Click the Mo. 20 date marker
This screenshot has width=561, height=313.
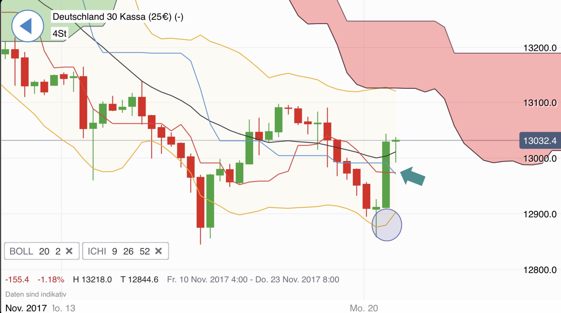tap(364, 307)
